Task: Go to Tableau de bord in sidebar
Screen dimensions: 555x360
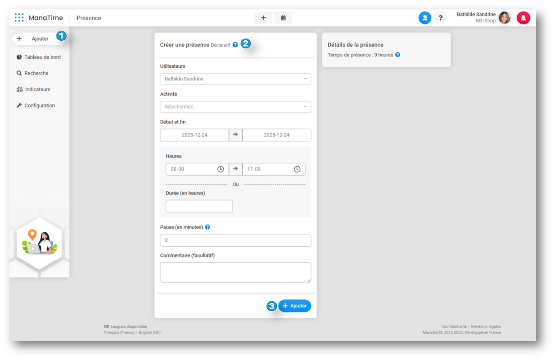Action: [42, 57]
